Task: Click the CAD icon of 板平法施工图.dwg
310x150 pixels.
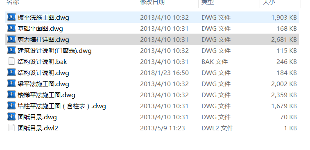Action: [x=11, y=17]
